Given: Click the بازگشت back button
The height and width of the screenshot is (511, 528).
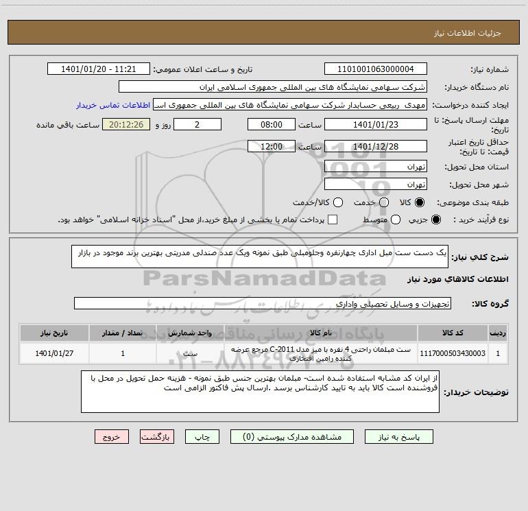Looking at the screenshot, I should 157,437.
